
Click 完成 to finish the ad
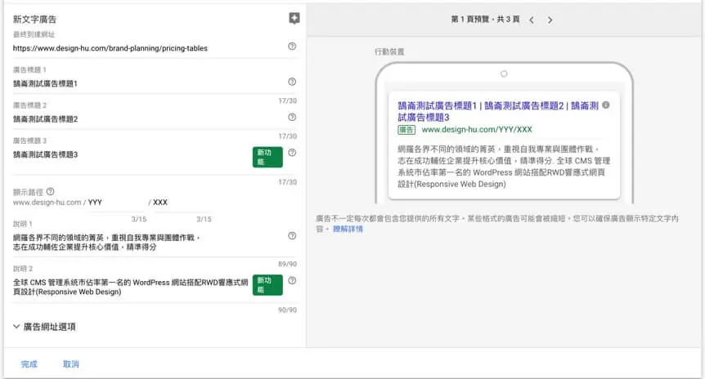point(29,364)
